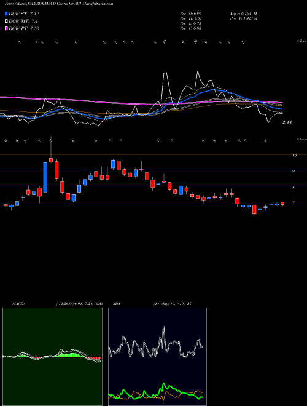Click the magenta DOW PT legend swatch
Viewport: 307px width, 406px height.
pyautogui.click(x=6, y=28)
